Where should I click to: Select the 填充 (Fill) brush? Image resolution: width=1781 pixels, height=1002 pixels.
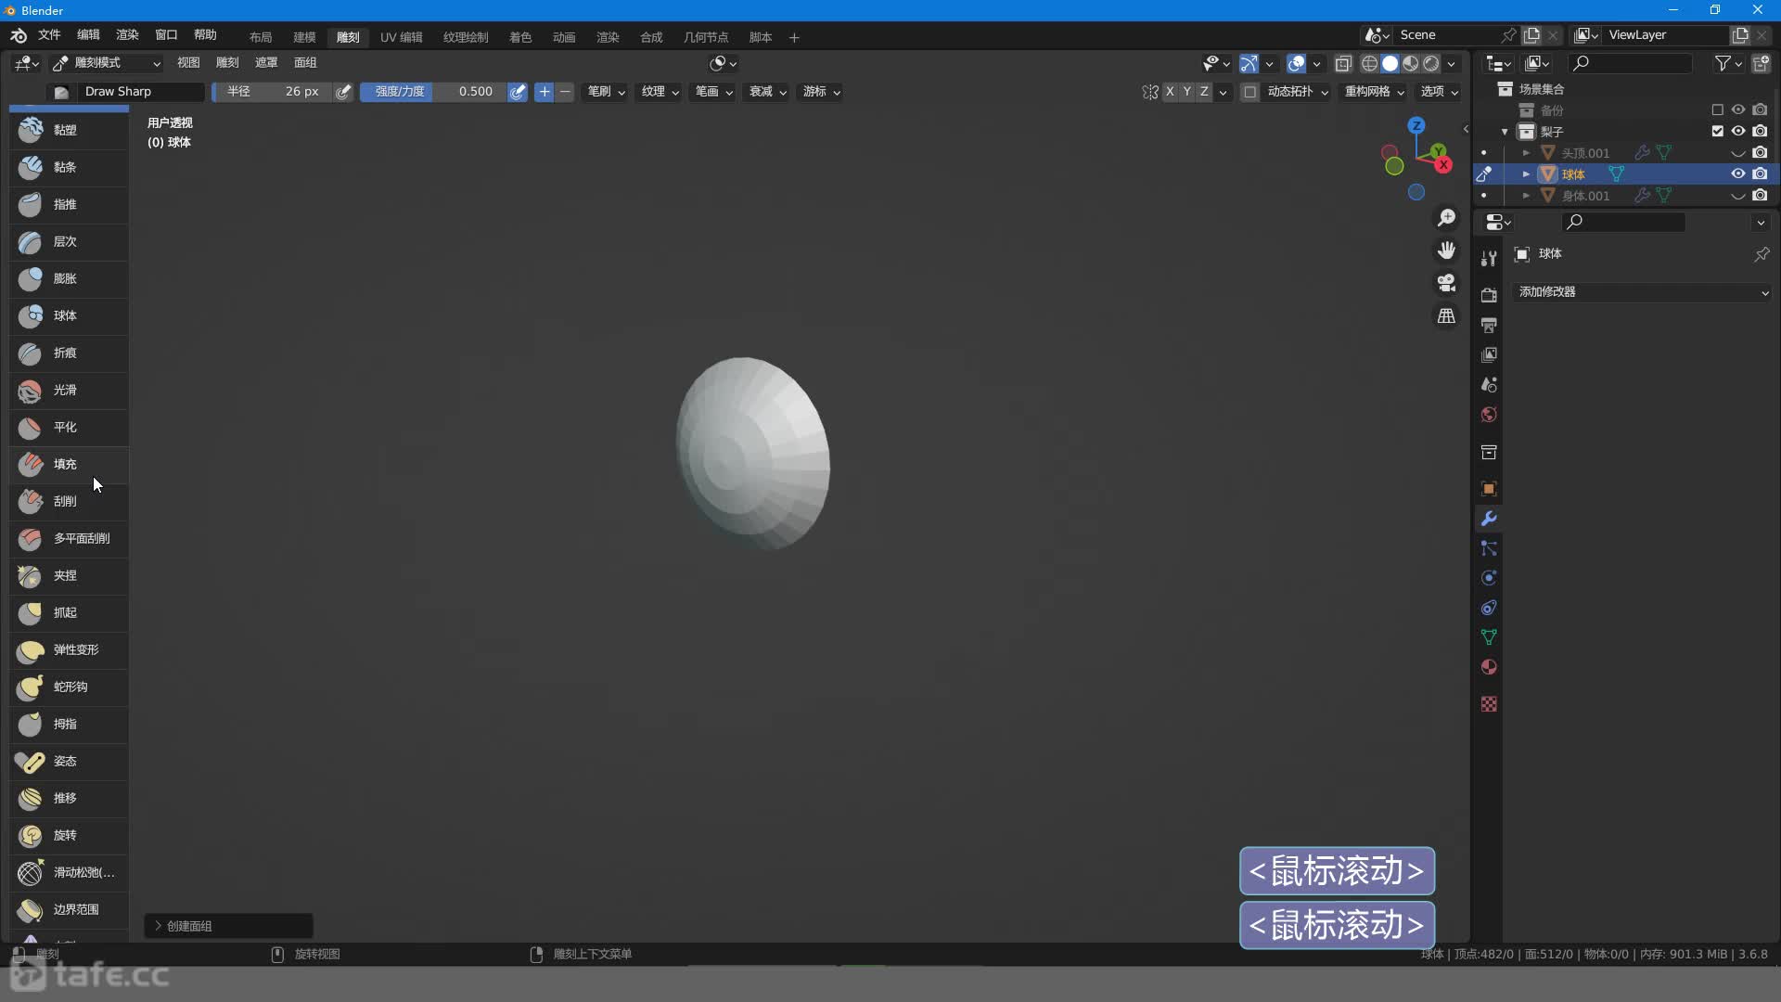(69, 464)
